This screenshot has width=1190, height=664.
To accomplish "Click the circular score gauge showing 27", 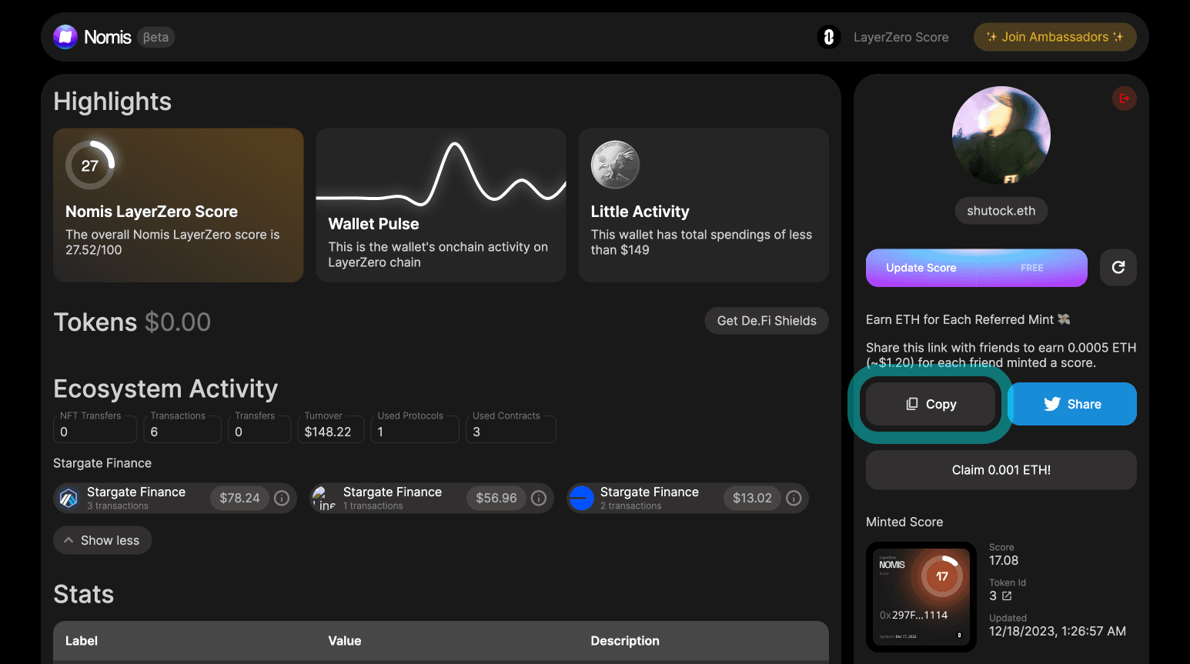I will click(90, 164).
